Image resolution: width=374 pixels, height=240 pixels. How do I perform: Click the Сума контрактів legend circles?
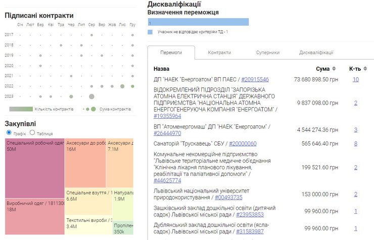[90, 109]
